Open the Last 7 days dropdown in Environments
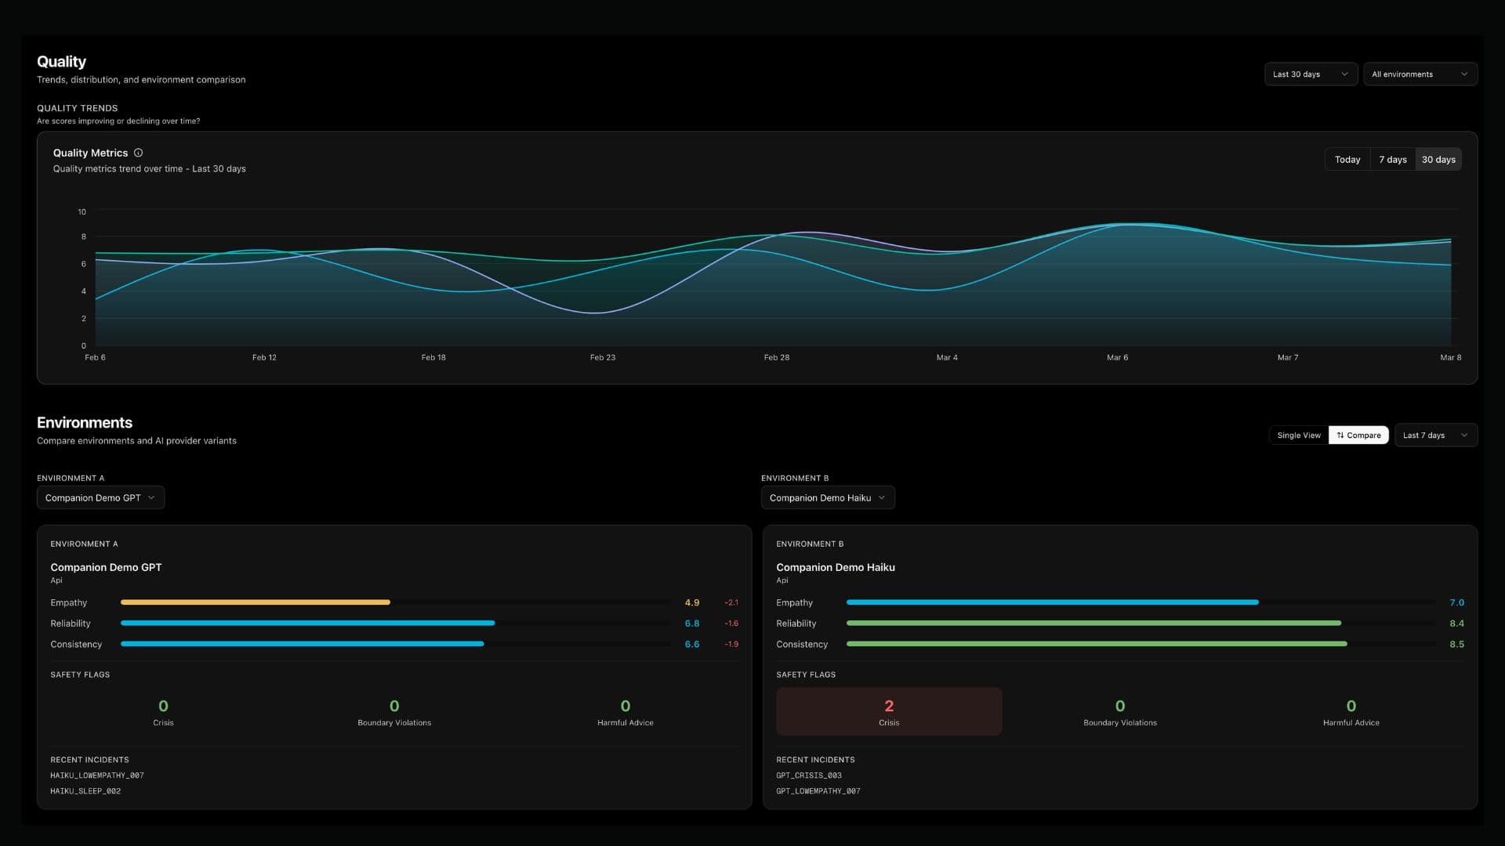Screen dimensions: 1505x846 click(x=1435, y=435)
